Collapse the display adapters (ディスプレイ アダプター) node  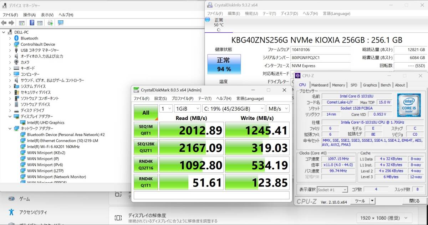(10, 116)
